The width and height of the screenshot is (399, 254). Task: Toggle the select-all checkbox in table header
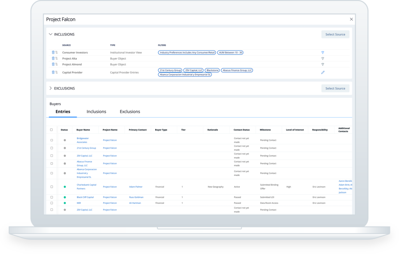tap(51, 130)
